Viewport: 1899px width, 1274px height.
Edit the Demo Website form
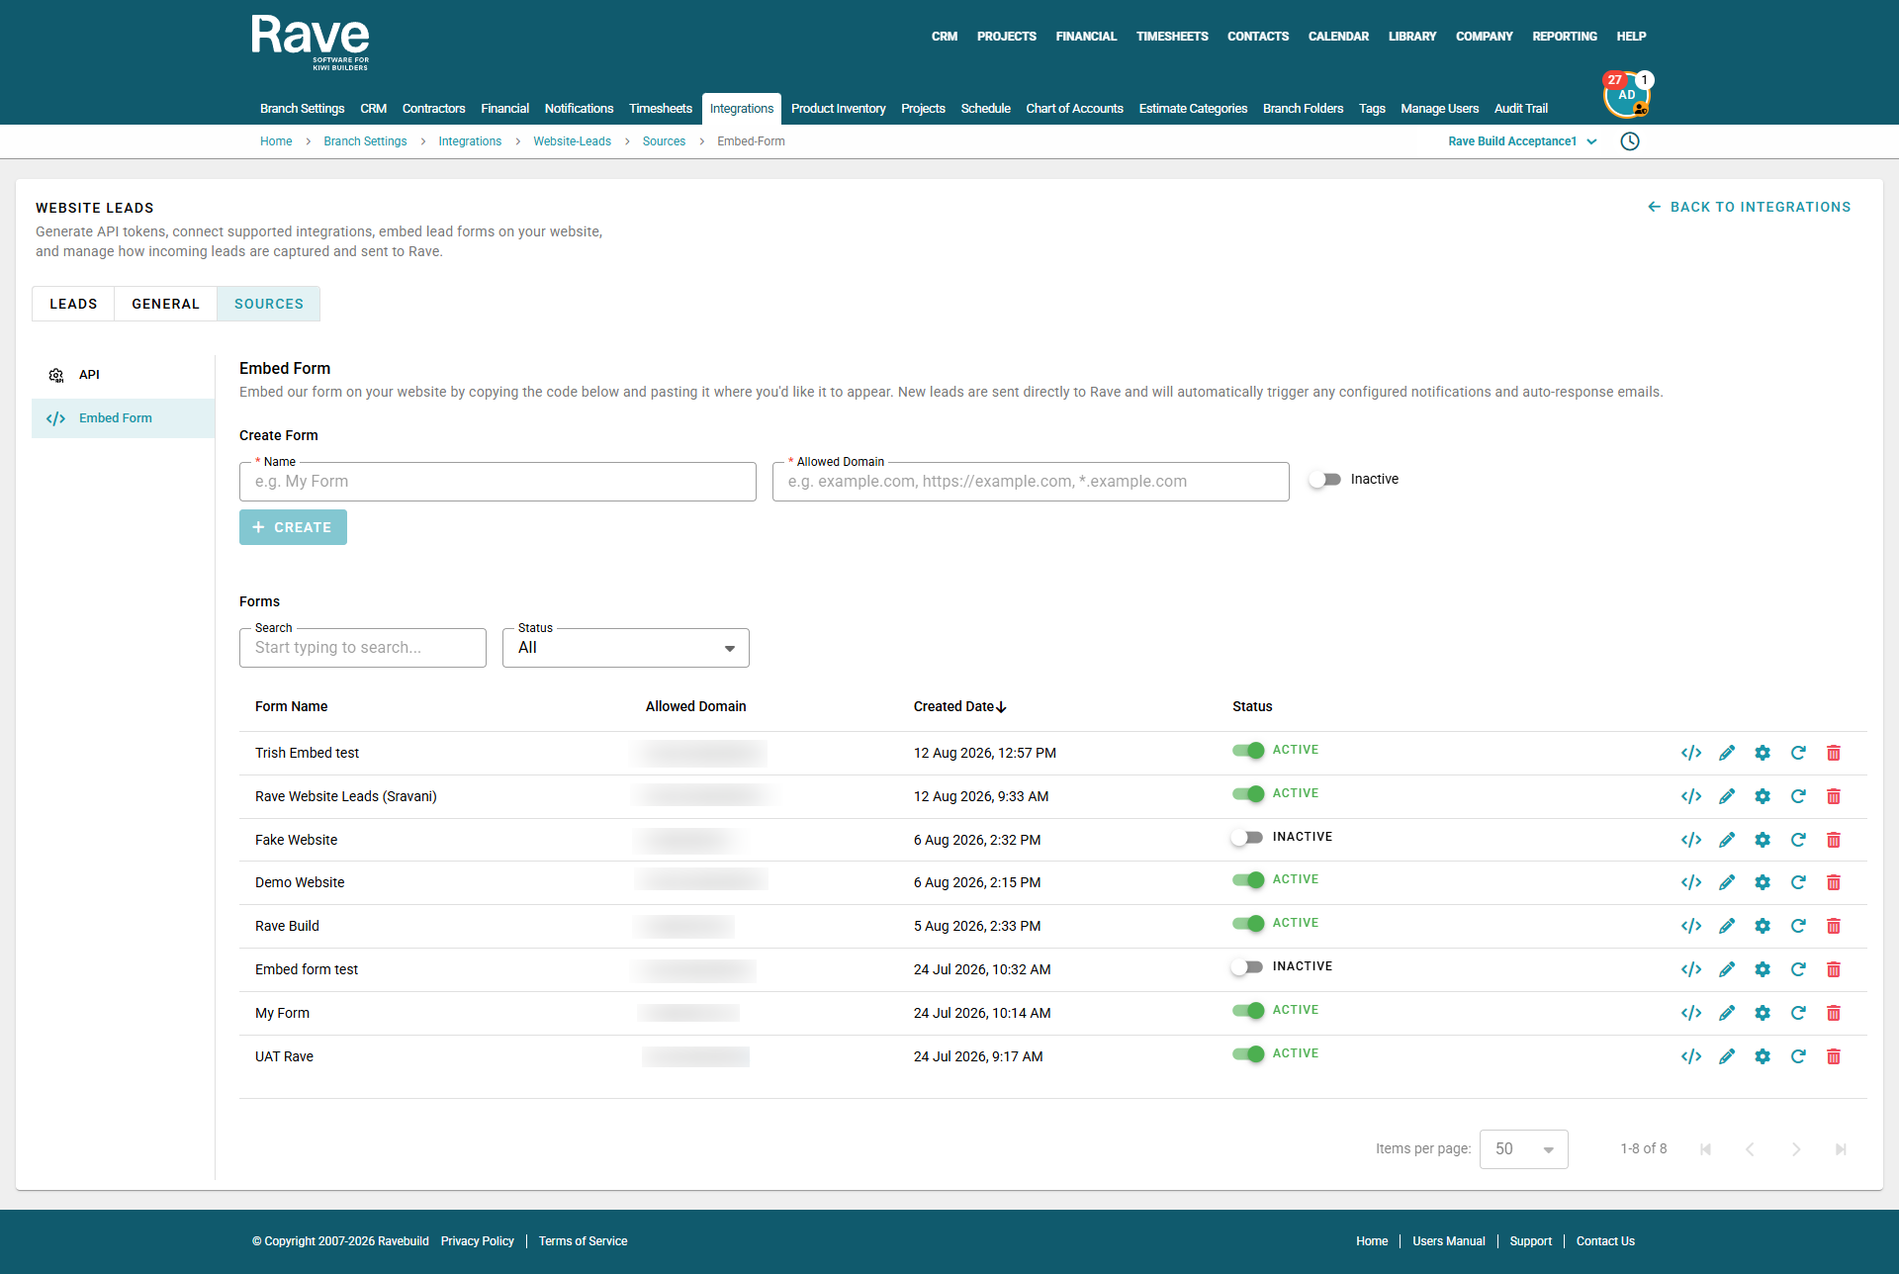[1727, 882]
